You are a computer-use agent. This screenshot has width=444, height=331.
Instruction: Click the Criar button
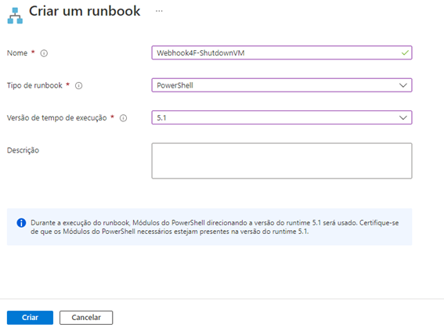point(30,318)
